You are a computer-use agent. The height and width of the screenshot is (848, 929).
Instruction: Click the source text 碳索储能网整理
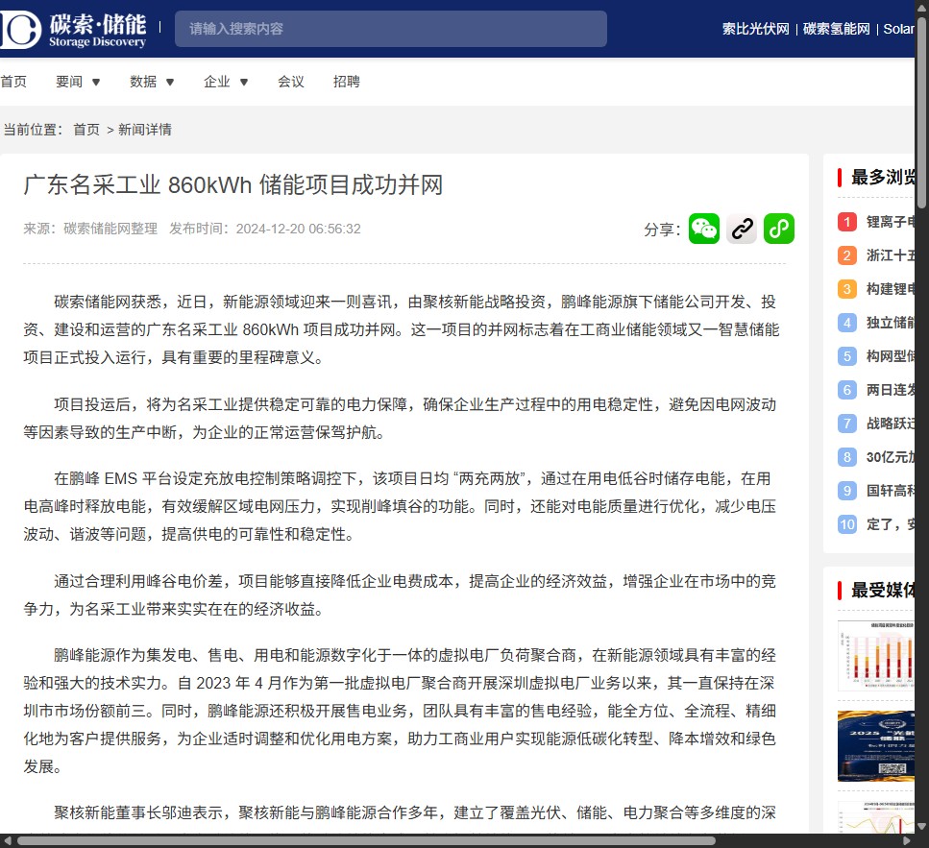(x=110, y=229)
